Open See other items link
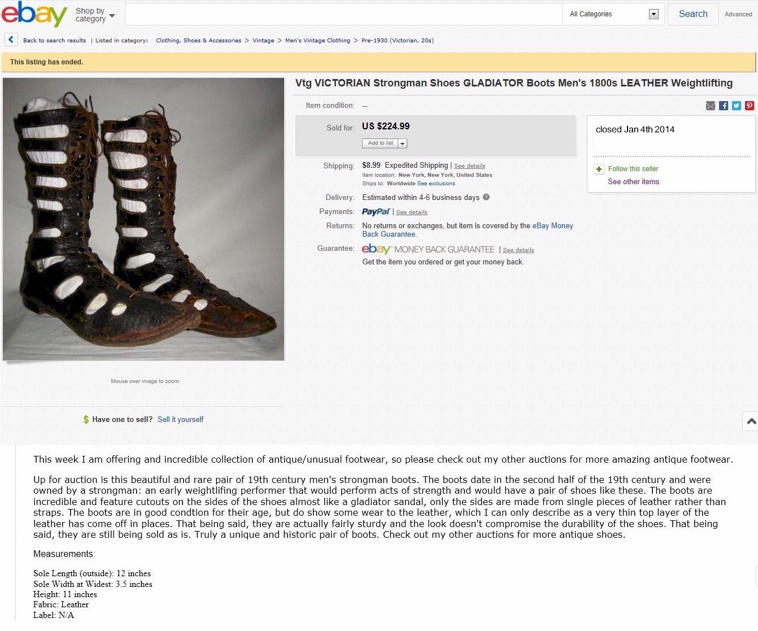758x631 pixels. point(633,181)
